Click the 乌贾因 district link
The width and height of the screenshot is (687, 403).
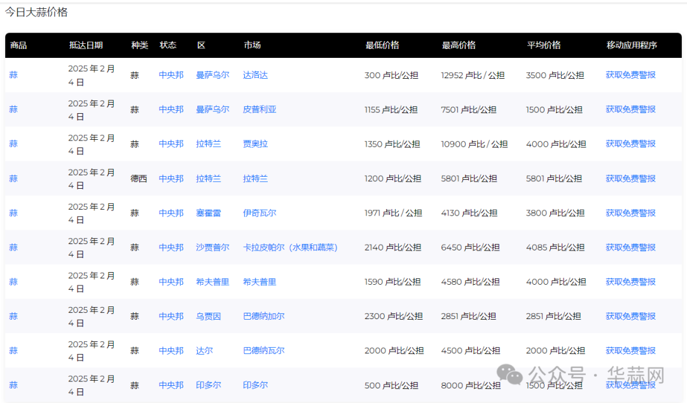[209, 317]
